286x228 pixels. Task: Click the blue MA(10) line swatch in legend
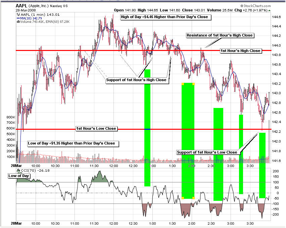point(18,18)
